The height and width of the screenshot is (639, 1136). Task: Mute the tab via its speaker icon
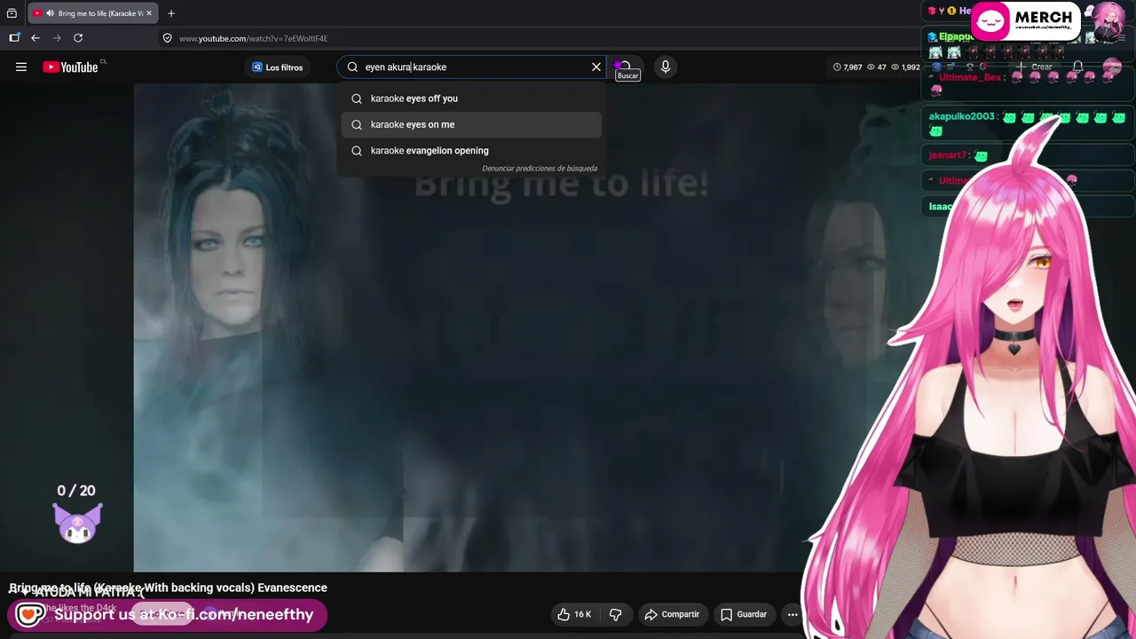(49, 13)
